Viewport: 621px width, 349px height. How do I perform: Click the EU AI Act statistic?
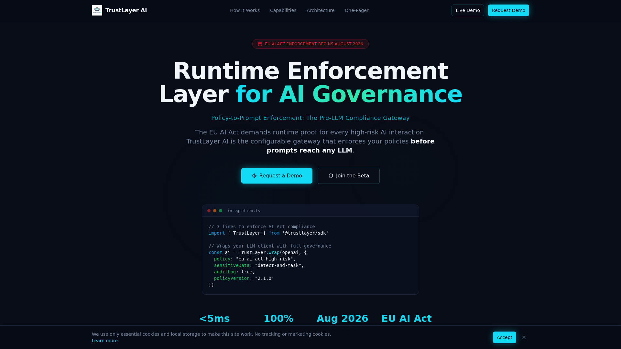pyautogui.click(x=407, y=319)
